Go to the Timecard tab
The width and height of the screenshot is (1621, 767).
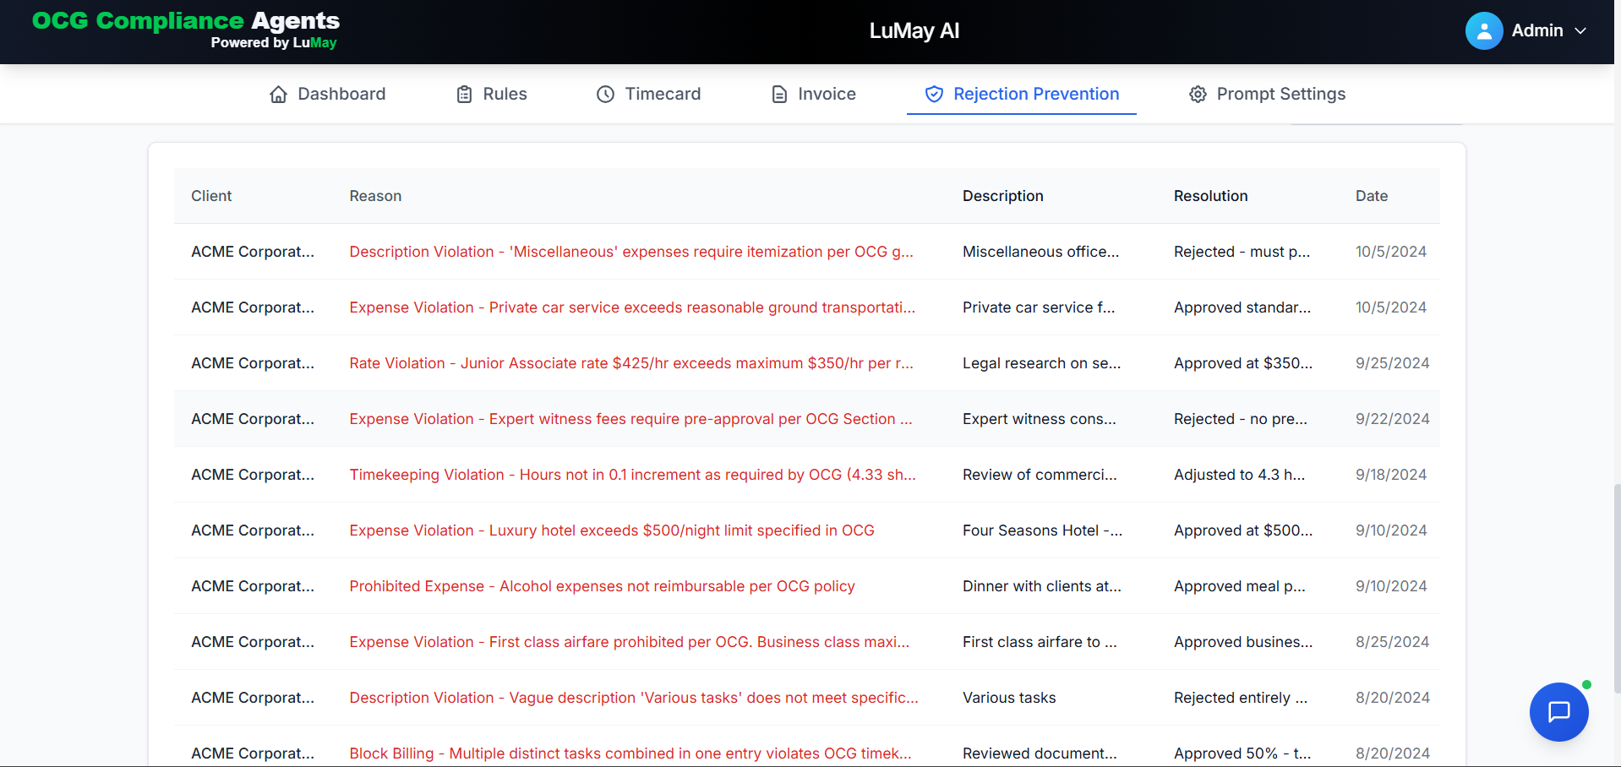649,95
